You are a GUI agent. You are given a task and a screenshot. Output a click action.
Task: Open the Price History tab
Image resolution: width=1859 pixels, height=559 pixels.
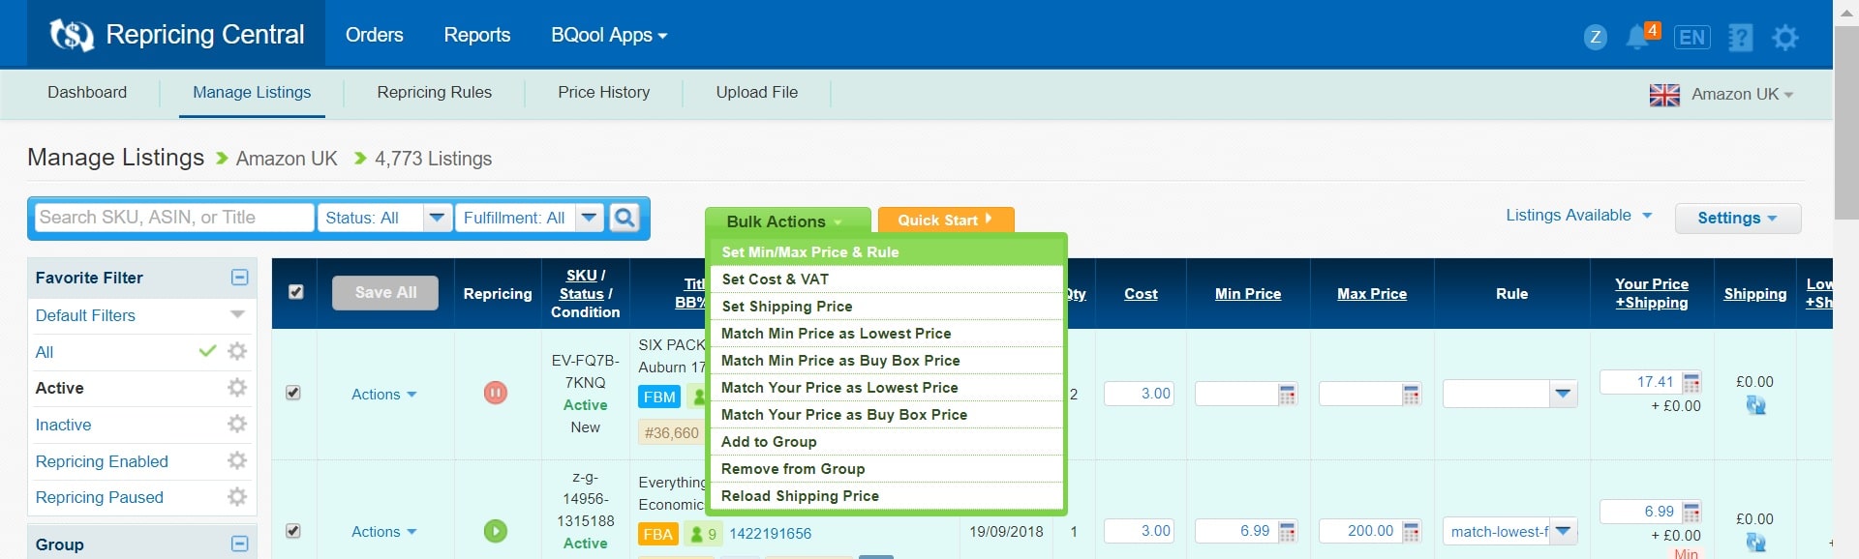604,93
